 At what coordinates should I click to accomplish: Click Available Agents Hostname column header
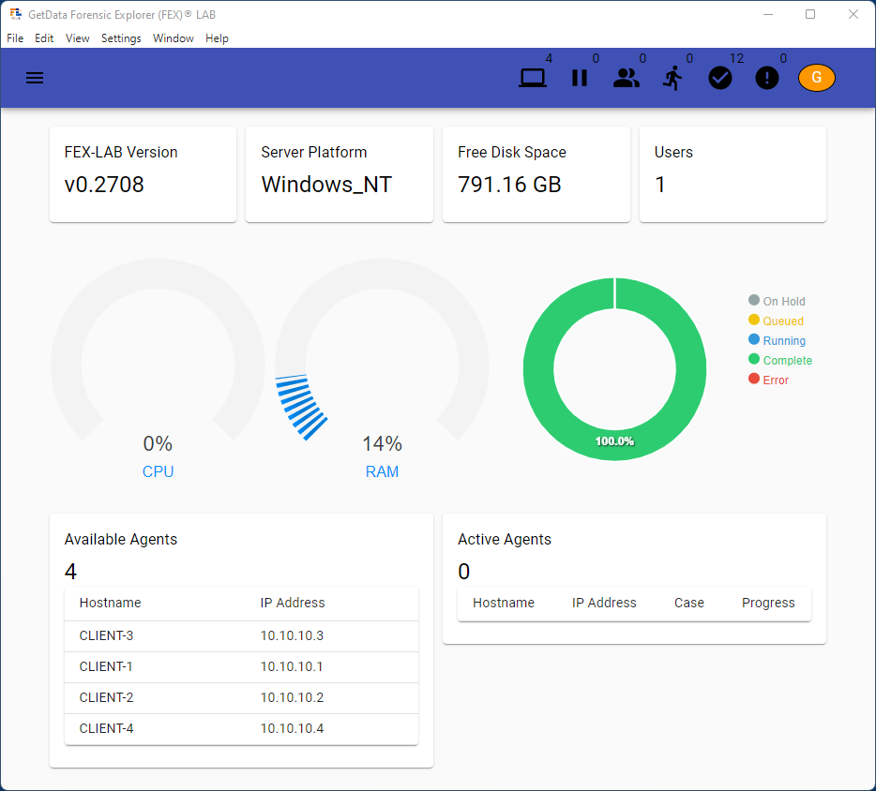click(110, 603)
